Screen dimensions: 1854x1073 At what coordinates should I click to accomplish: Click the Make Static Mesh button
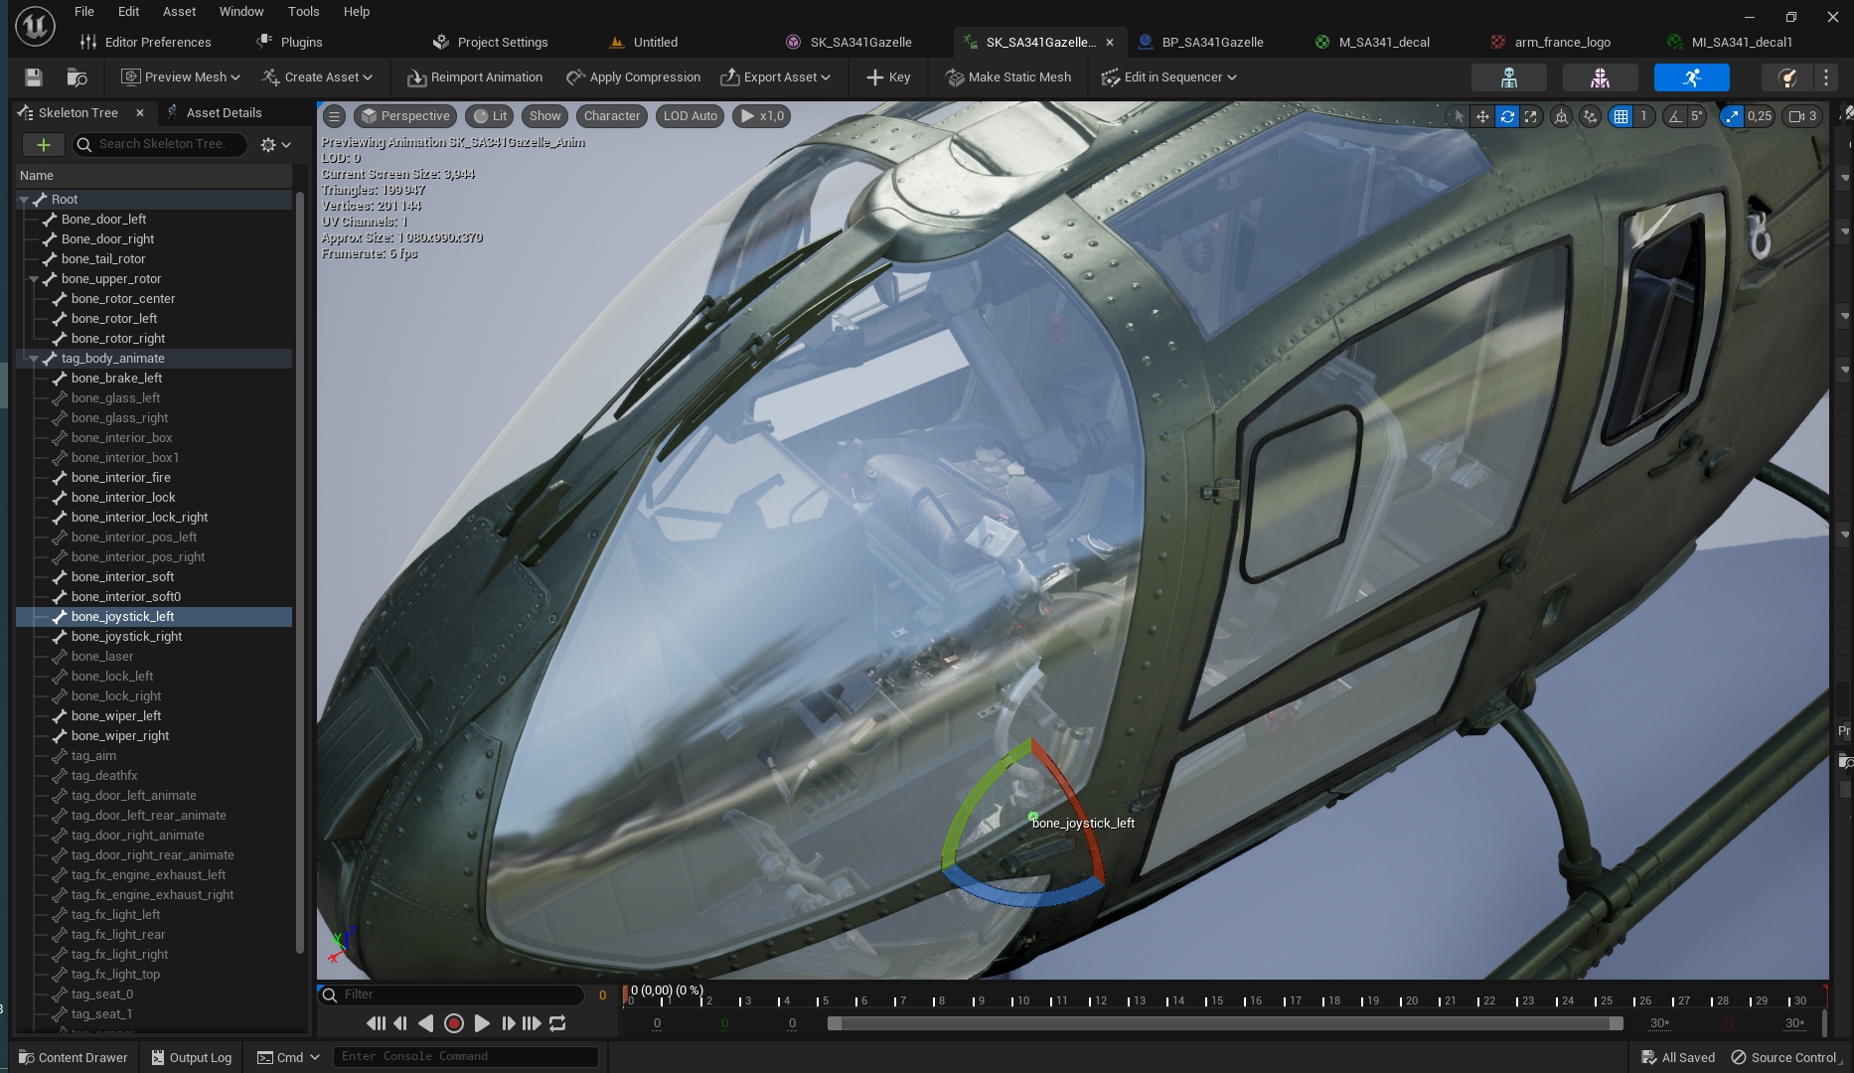click(1007, 77)
